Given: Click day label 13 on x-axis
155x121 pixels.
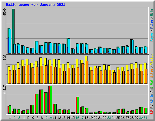Looking at the screenshot, I should click(64, 118).
